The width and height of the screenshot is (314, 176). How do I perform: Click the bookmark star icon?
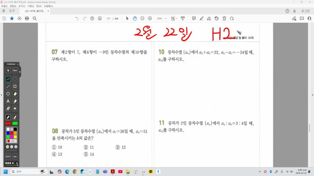click(x=12, y=19)
